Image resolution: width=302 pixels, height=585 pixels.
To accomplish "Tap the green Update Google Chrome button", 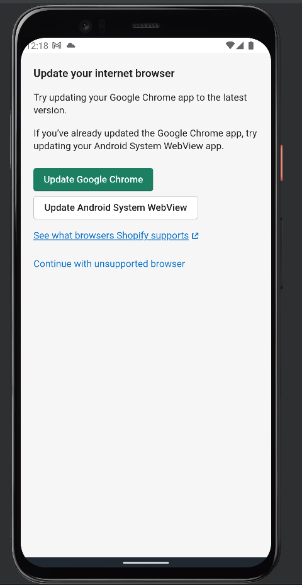I will (93, 179).
